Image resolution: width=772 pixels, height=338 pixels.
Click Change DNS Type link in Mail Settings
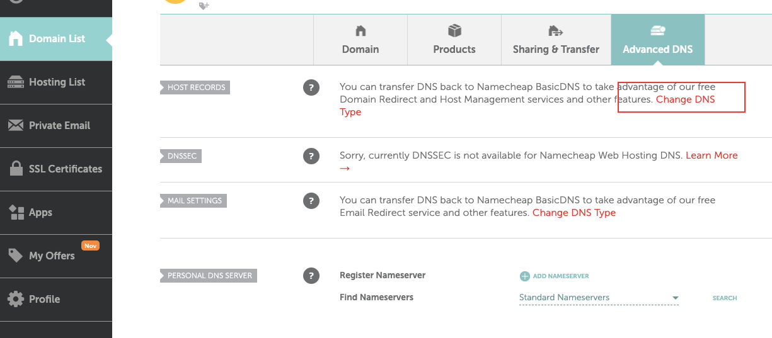(574, 213)
